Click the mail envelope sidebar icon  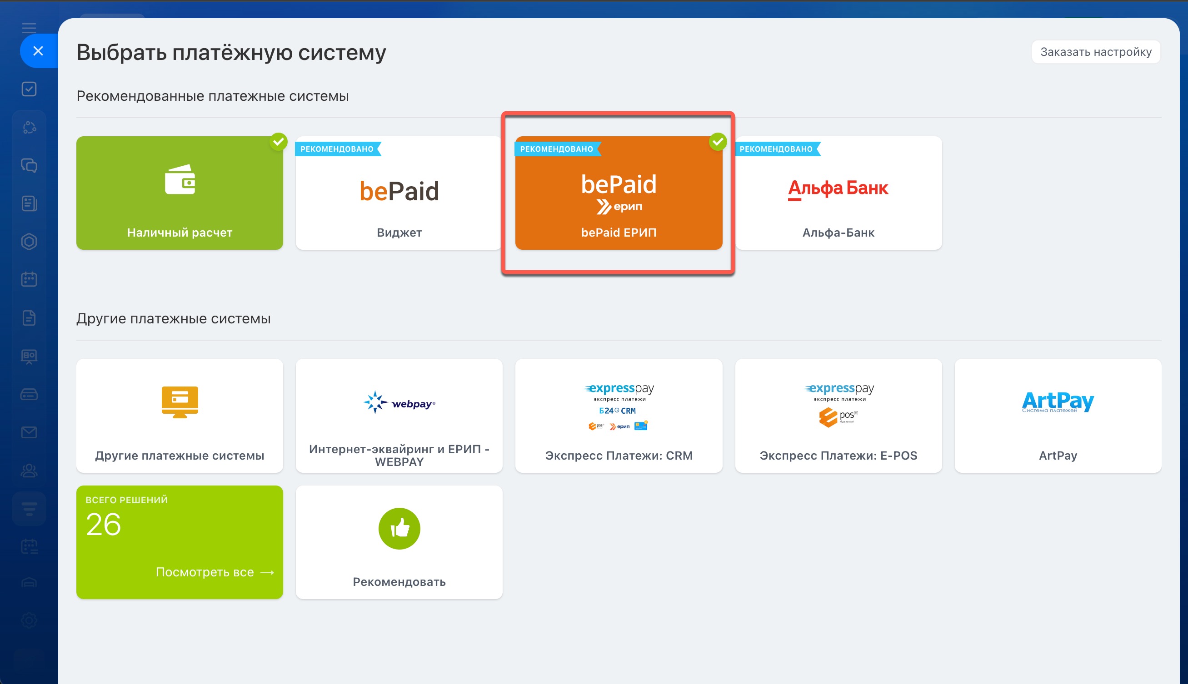pos(29,432)
